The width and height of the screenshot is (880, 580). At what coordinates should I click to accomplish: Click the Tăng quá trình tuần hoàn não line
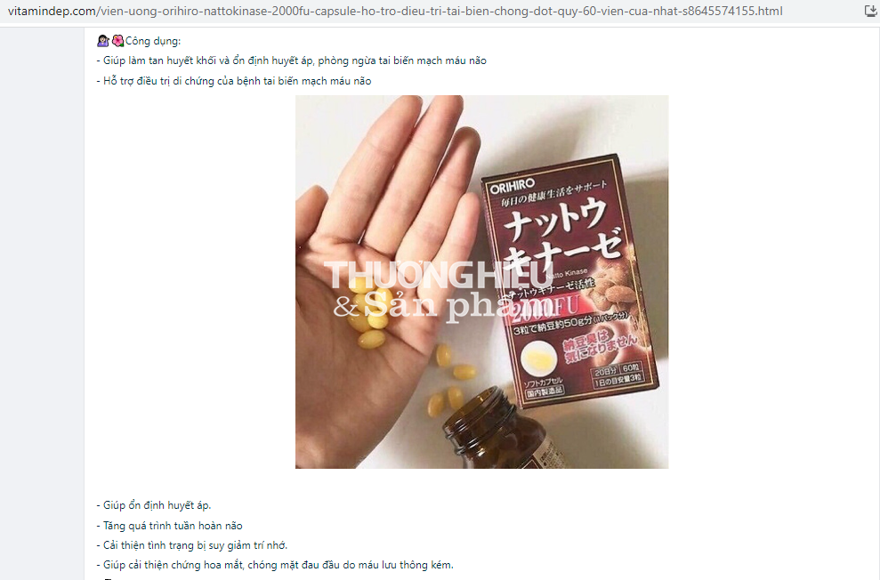pyautogui.click(x=169, y=526)
